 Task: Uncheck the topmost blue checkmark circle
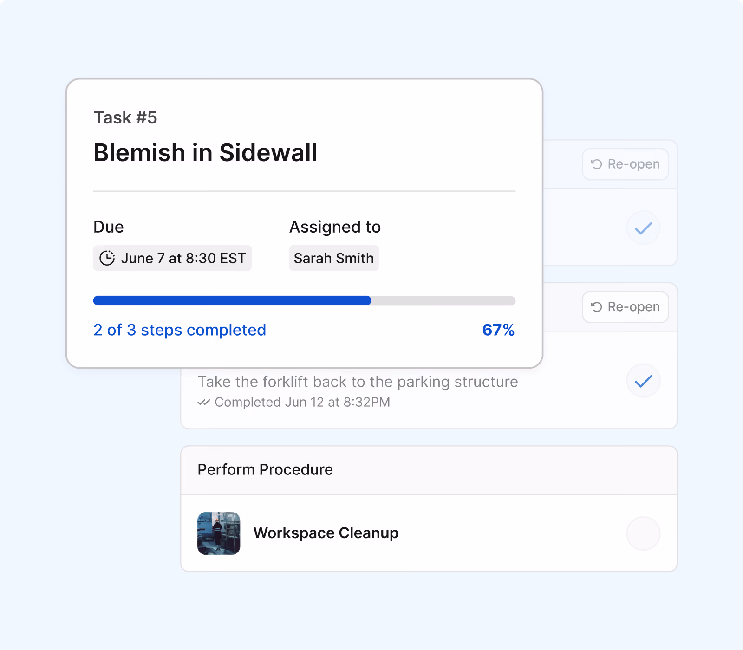(x=644, y=227)
